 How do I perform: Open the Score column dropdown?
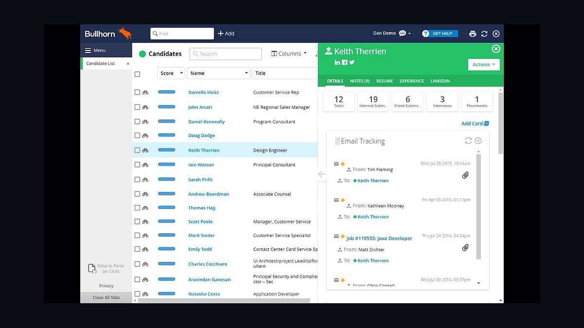[x=171, y=73]
